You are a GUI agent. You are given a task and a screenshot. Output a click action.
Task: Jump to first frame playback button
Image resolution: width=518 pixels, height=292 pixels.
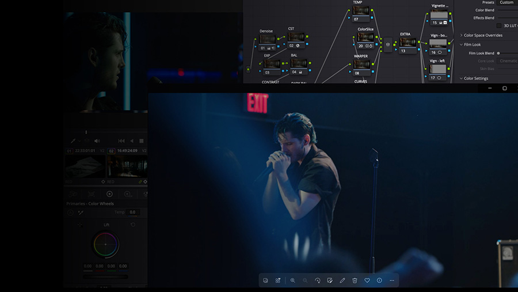tap(121, 141)
